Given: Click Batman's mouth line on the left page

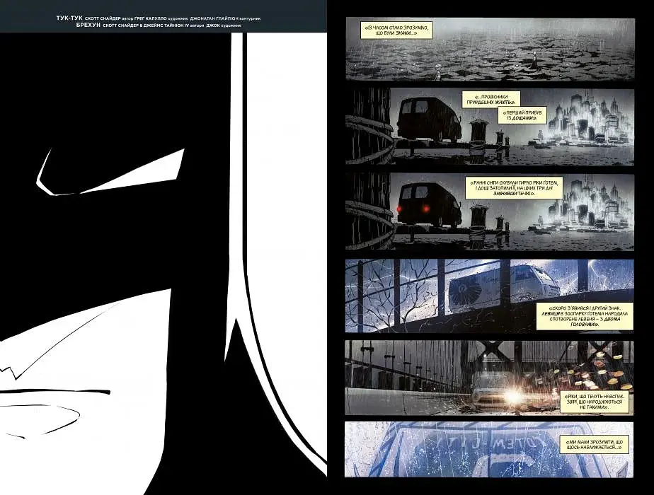Looking at the screenshot, I should pyautogui.click(x=54, y=392).
